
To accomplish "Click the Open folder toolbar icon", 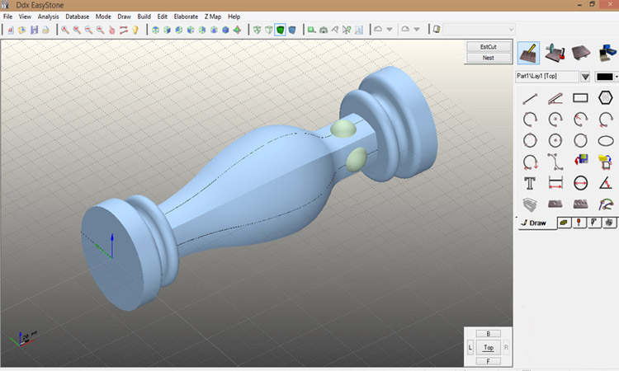I will point(22,30).
